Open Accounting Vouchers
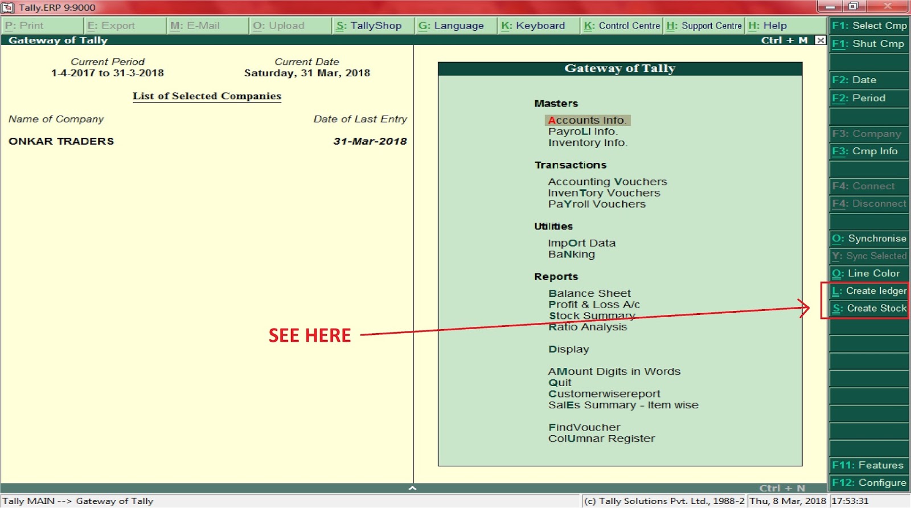Screen dimensions: 911x508 (x=608, y=182)
